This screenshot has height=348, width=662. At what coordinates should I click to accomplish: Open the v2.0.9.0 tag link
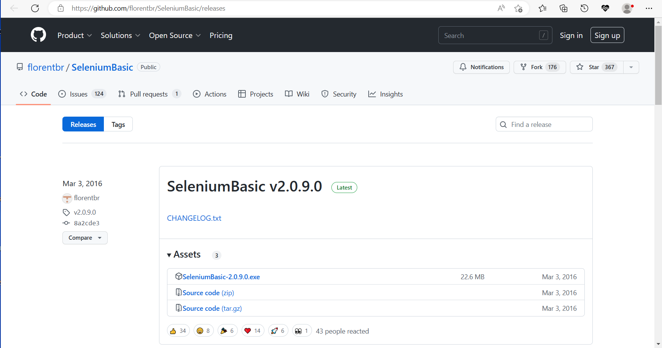85,212
